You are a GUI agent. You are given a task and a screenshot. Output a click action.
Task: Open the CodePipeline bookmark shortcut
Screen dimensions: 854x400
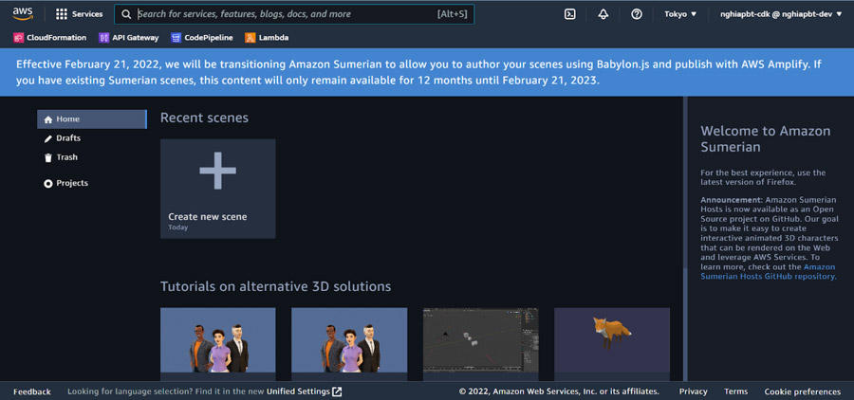click(202, 38)
